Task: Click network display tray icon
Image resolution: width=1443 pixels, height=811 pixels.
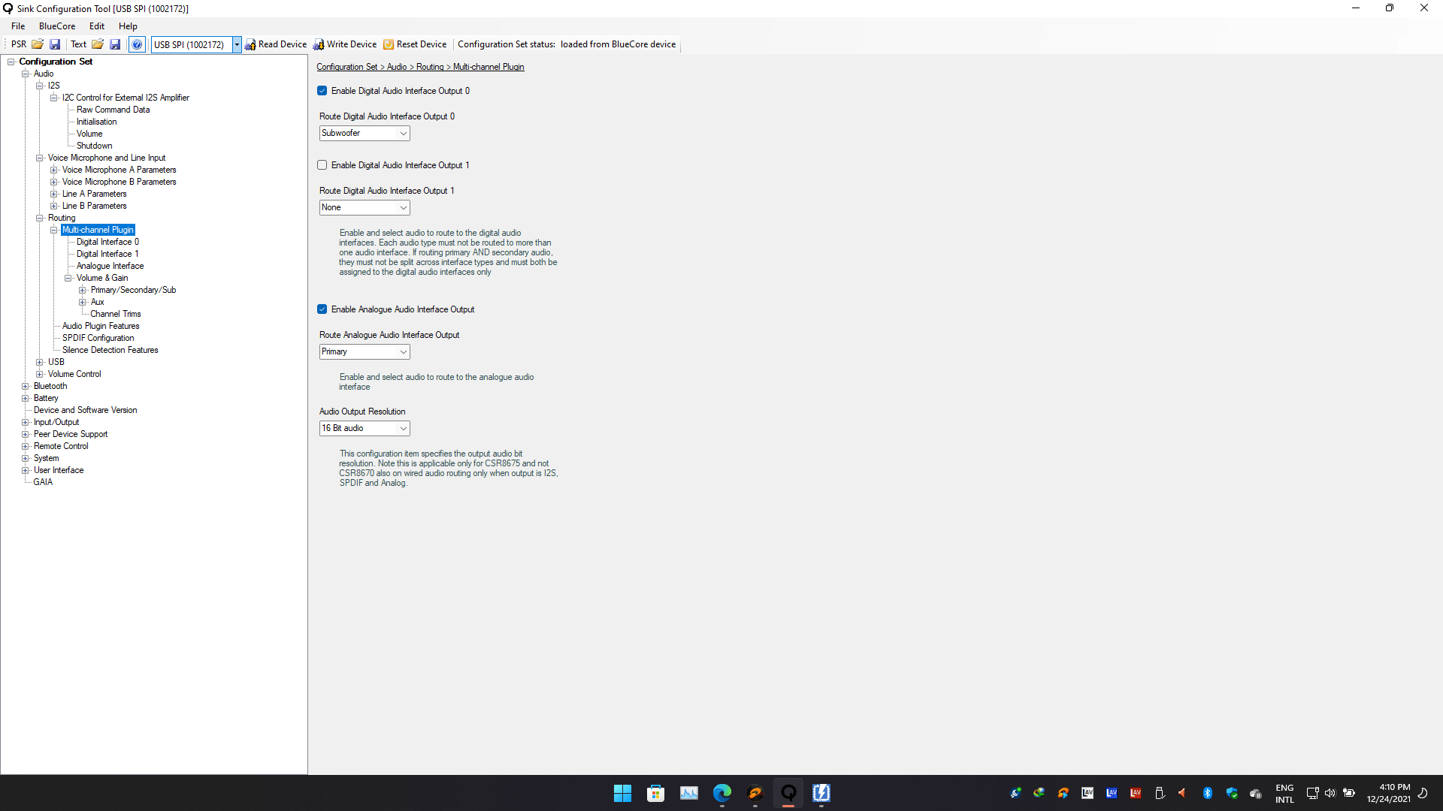Action: [x=1311, y=793]
